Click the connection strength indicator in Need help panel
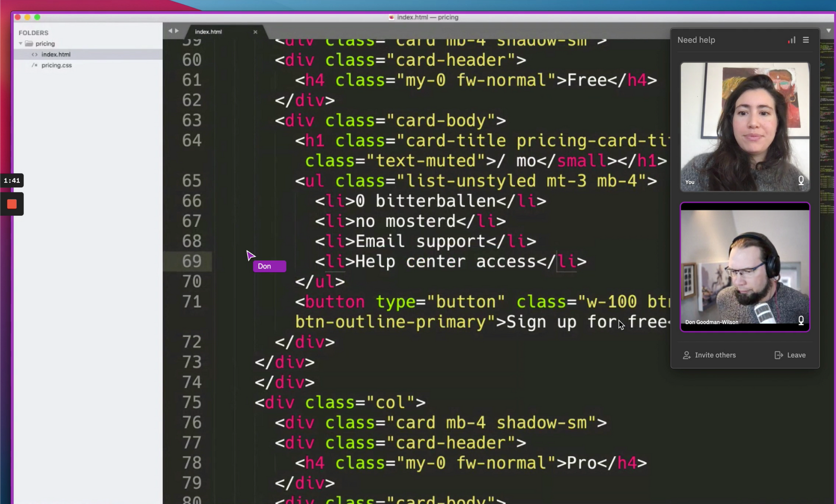Screen dimensions: 836x504 [x=792, y=40]
